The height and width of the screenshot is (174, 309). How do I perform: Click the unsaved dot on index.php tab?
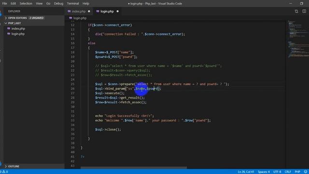click(x=89, y=12)
